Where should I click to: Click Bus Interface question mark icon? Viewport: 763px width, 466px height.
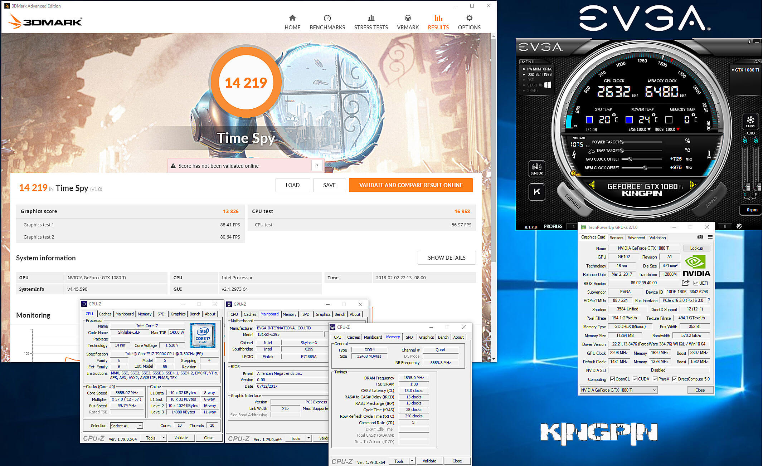(x=709, y=300)
